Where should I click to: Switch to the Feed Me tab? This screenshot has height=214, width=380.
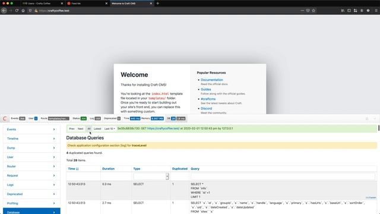[x=87, y=4]
